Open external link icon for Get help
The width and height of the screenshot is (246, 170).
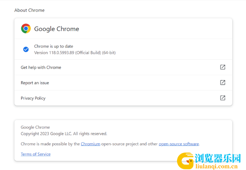click(x=223, y=67)
